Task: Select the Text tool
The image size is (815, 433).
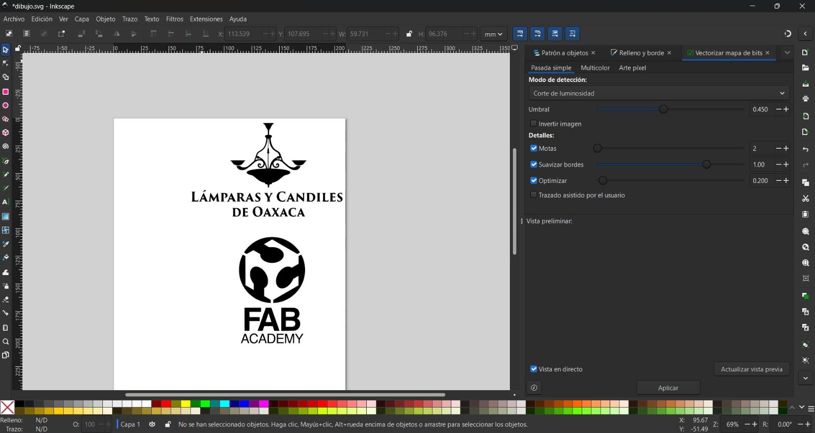Action: pos(6,202)
